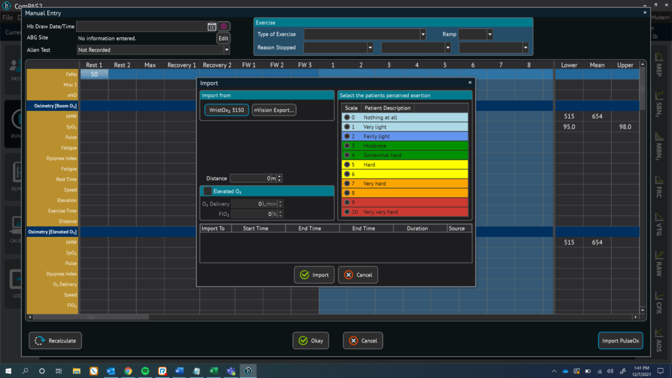Click the Source column header
This screenshot has width=672, height=378.
[459, 228]
